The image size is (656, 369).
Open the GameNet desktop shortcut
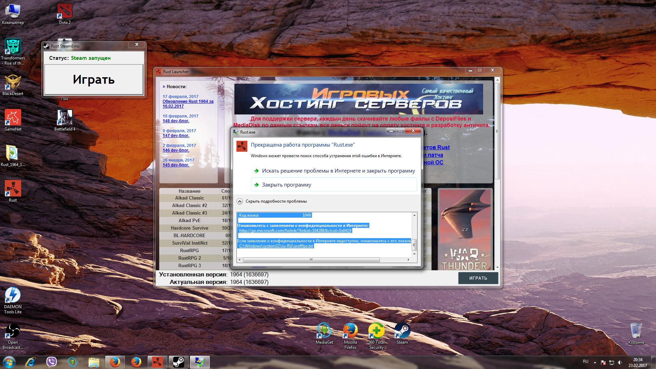13,121
